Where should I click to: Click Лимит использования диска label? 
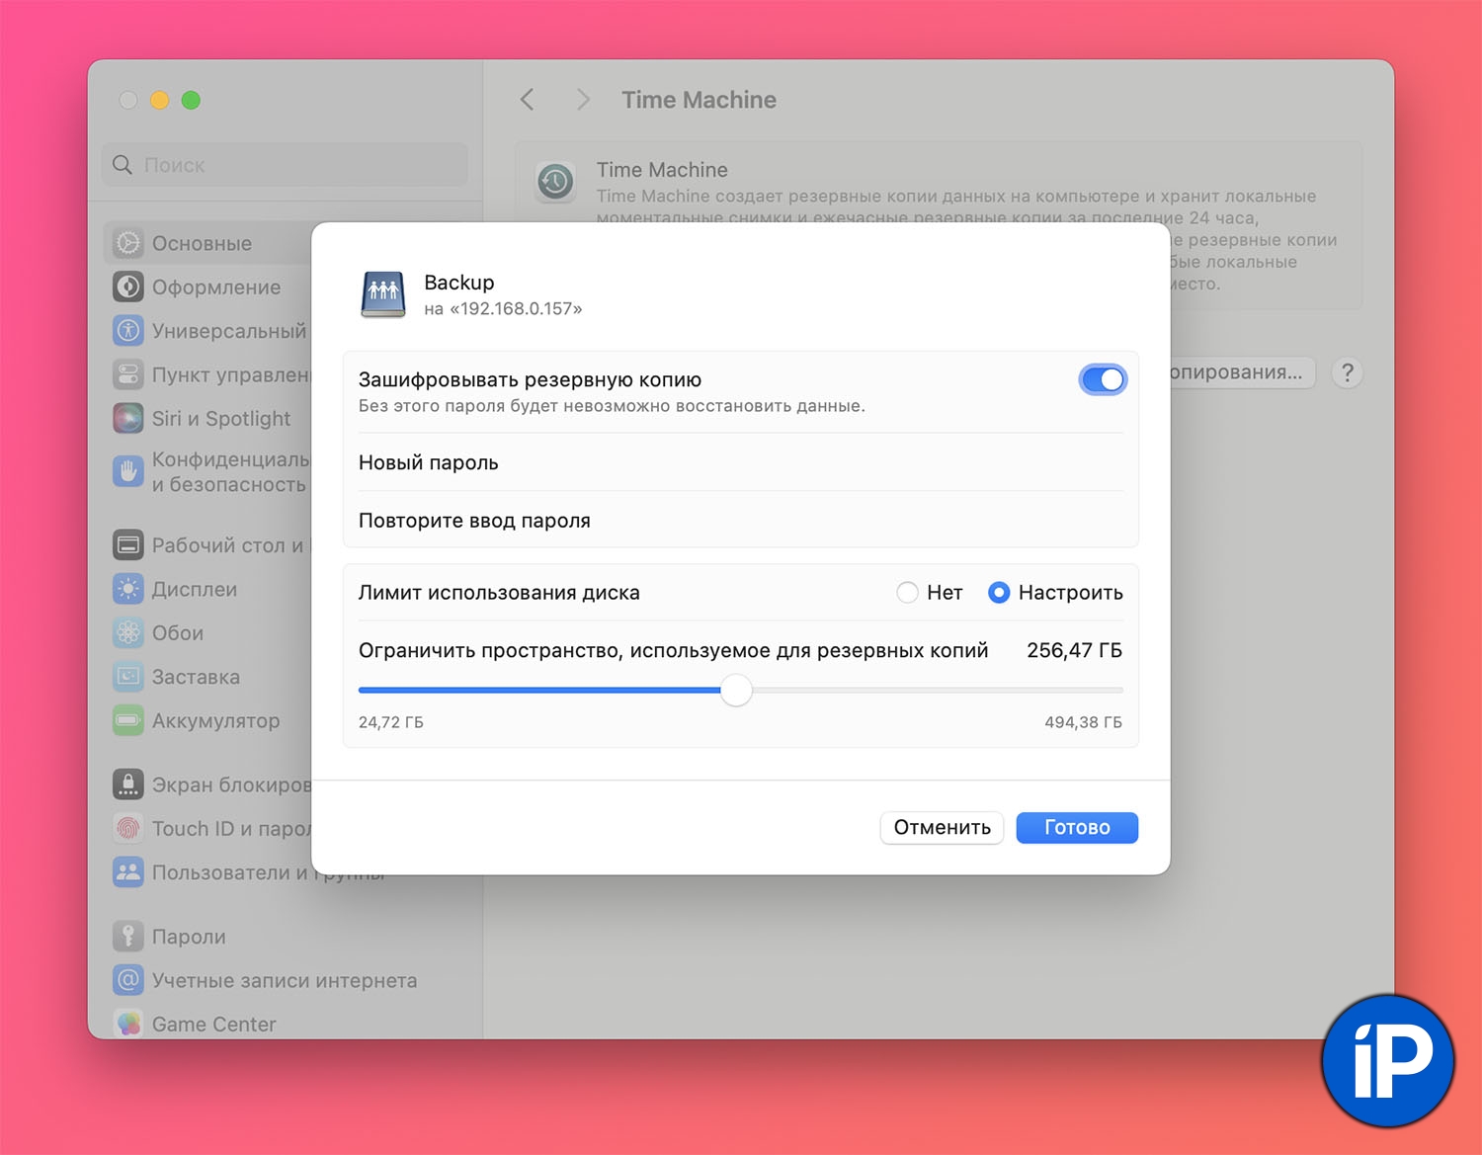point(499,593)
